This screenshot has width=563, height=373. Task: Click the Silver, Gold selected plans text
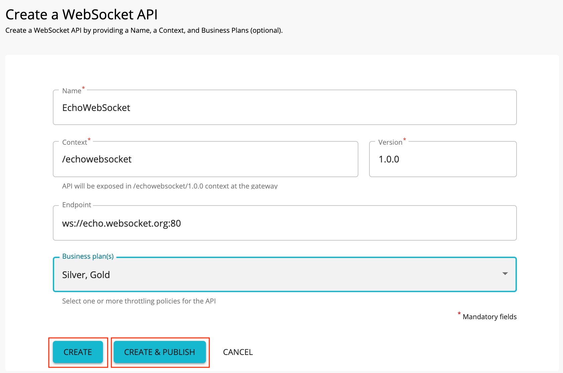click(x=86, y=274)
